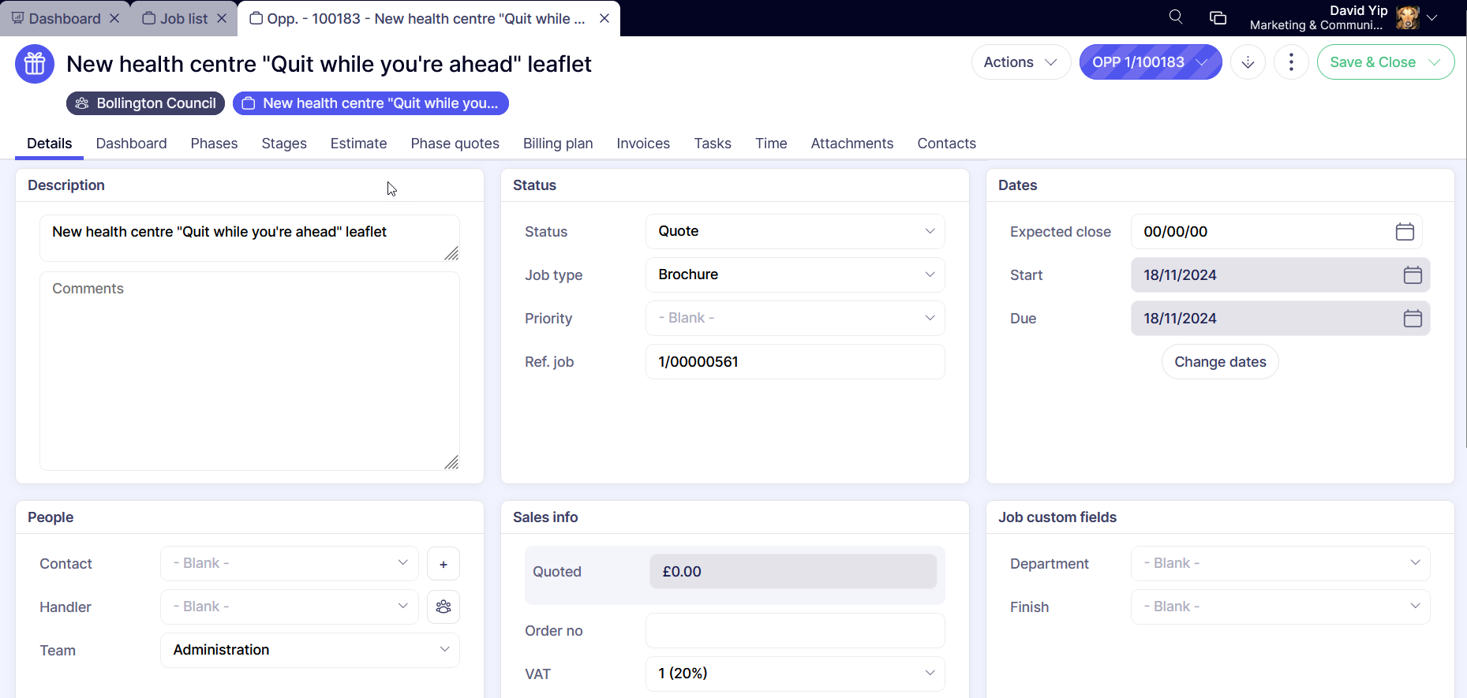Click the Save & Close button
The height and width of the screenshot is (698, 1467).
(1372, 62)
